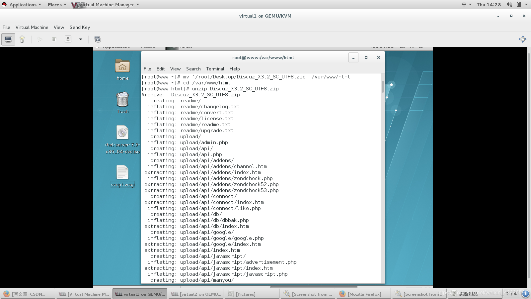The image size is (531, 299).
Task: Open terminal View menu
Action: [175, 69]
